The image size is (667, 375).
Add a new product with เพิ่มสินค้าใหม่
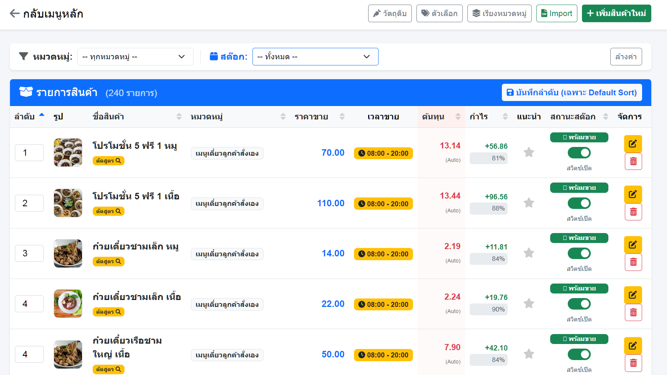616,13
